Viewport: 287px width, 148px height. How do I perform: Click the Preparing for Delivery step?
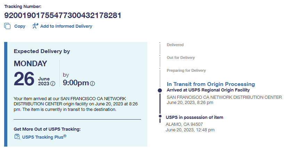point(186,70)
